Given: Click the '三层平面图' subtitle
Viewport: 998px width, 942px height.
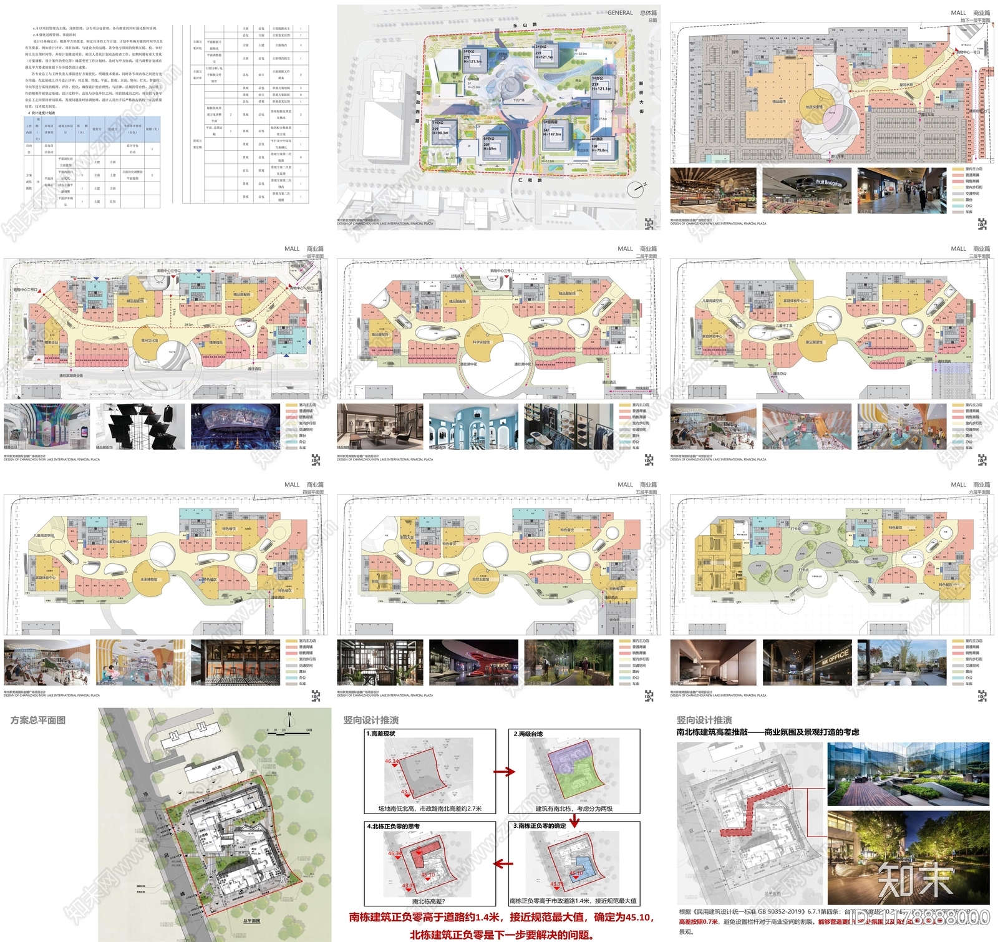Looking at the screenshot, I should coord(979,256).
